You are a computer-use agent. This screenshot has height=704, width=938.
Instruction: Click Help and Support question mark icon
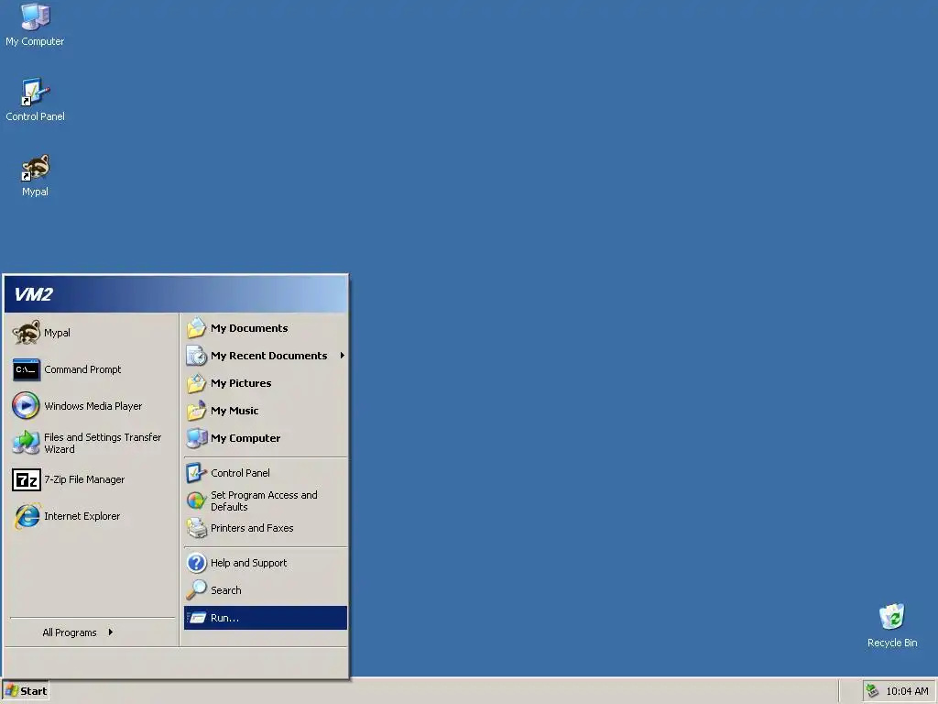pos(196,563)
